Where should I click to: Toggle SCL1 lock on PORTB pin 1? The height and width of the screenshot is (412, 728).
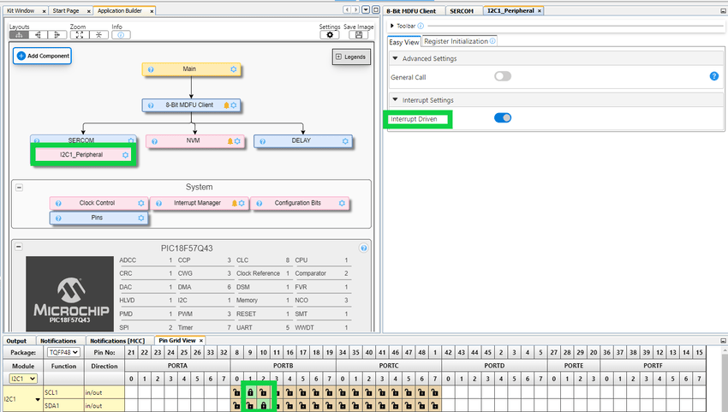coord(249,392)
